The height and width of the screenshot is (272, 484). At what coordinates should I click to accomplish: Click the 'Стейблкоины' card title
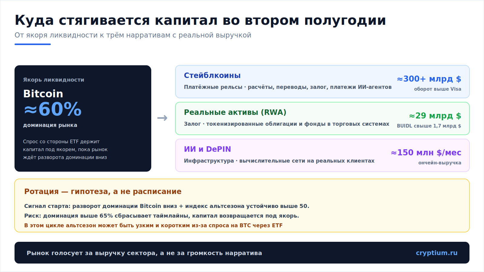tap(212, 76)
